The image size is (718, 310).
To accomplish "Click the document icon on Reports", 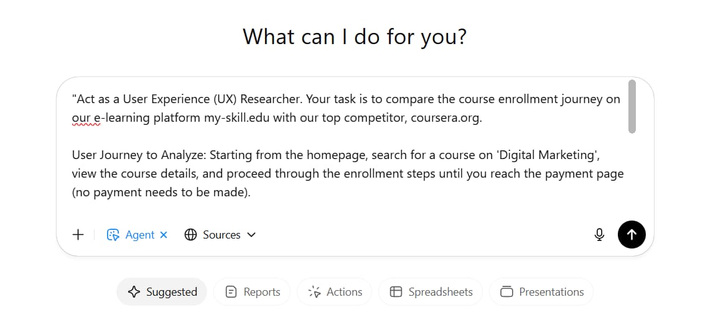I will tap(231, 292).
